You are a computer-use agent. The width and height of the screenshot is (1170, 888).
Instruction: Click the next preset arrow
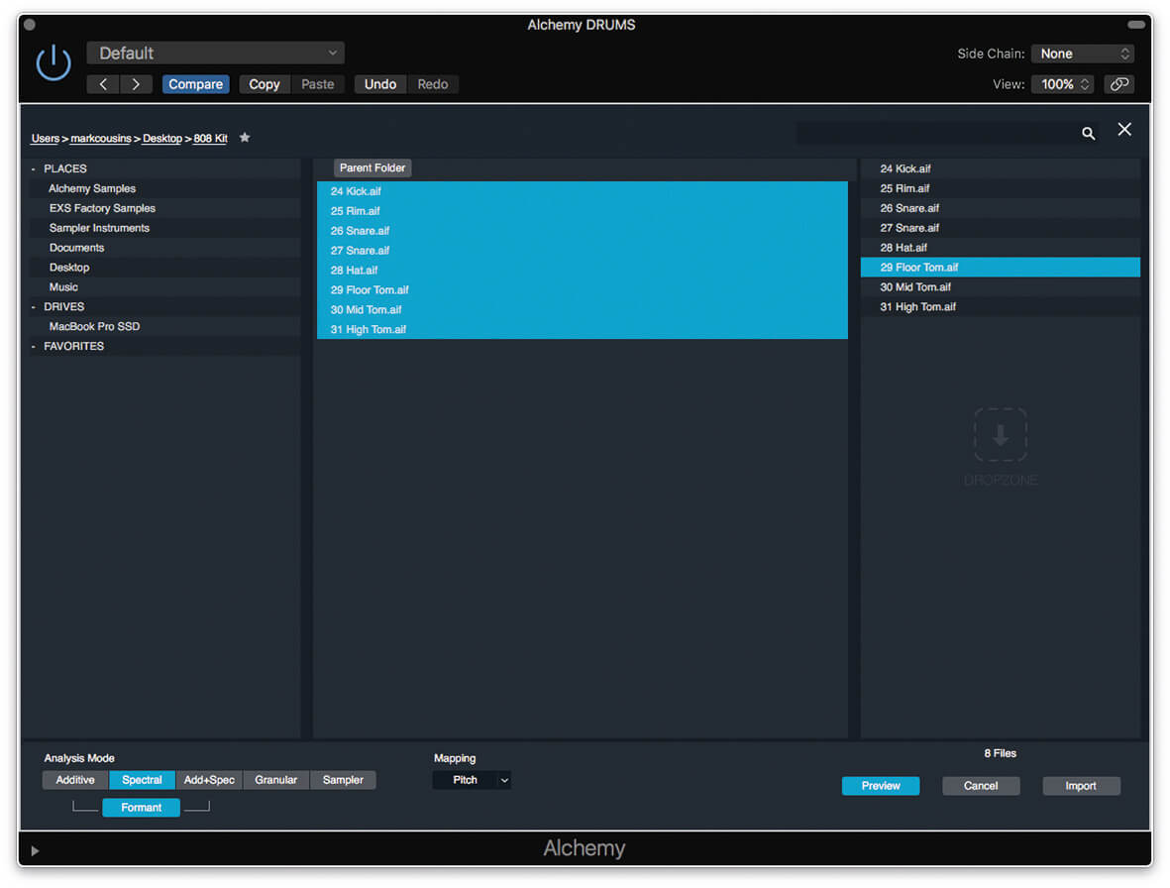coord(136,84)
